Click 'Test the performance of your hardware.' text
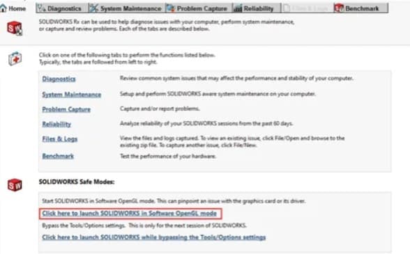The height and width of the screenshot is (254, 410). point(168,156)
